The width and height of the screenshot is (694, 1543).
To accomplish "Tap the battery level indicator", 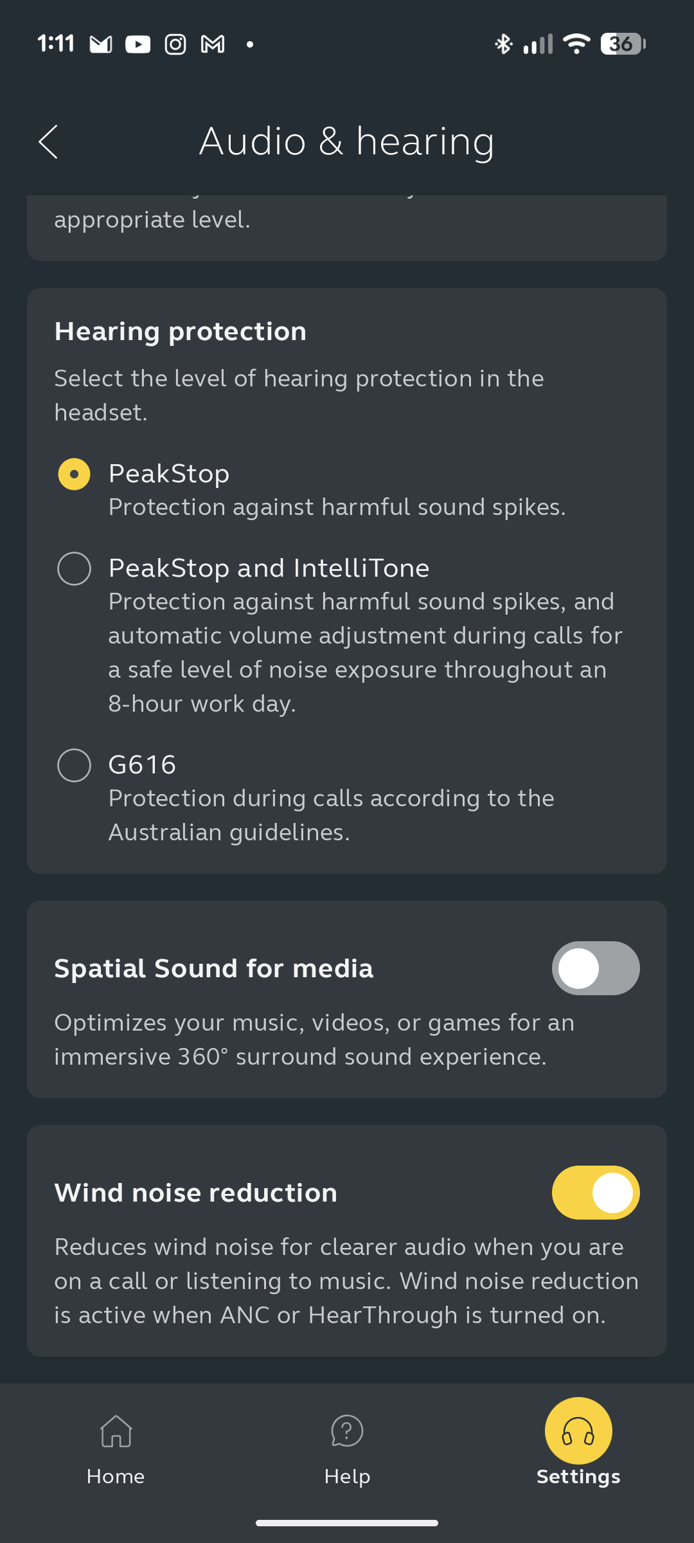I will 623,44.
